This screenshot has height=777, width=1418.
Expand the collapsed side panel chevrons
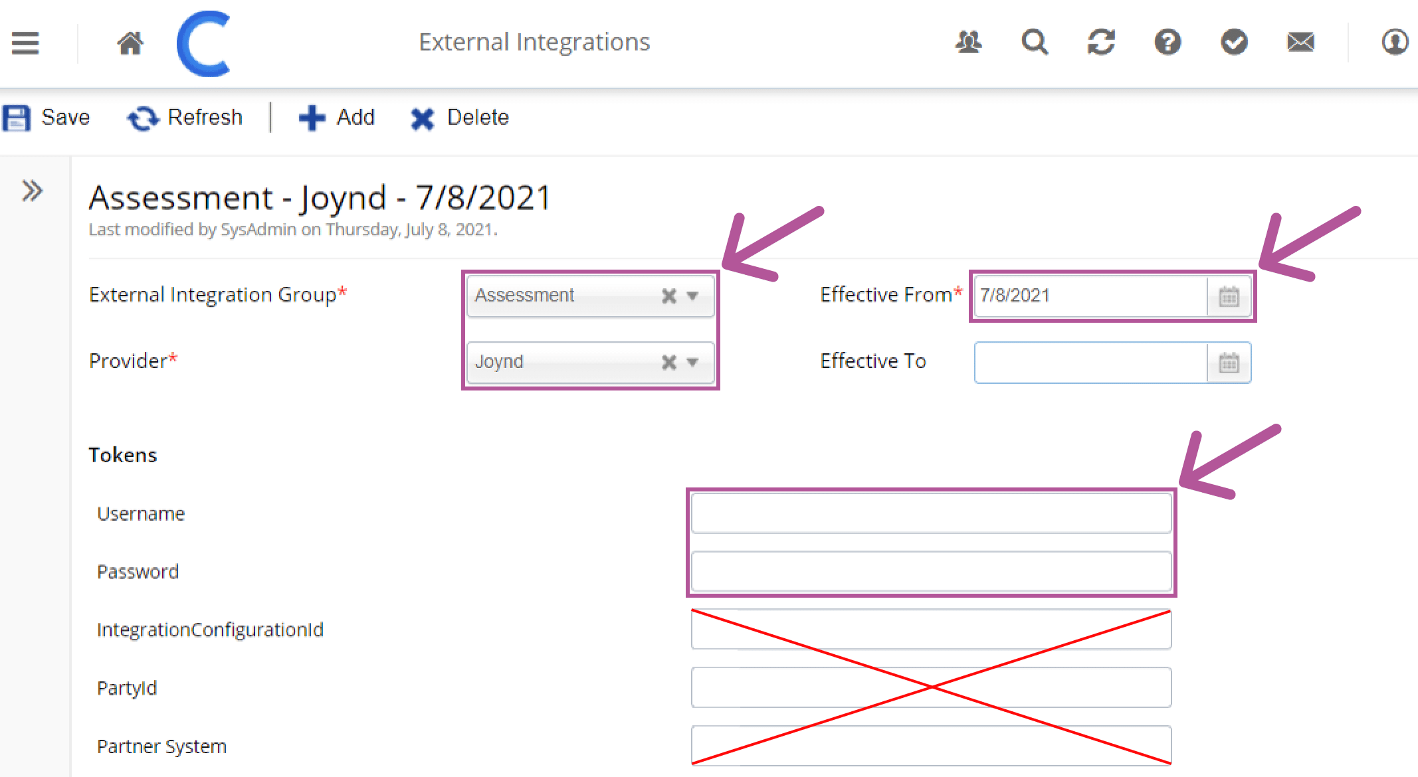[x=32, y=191]
